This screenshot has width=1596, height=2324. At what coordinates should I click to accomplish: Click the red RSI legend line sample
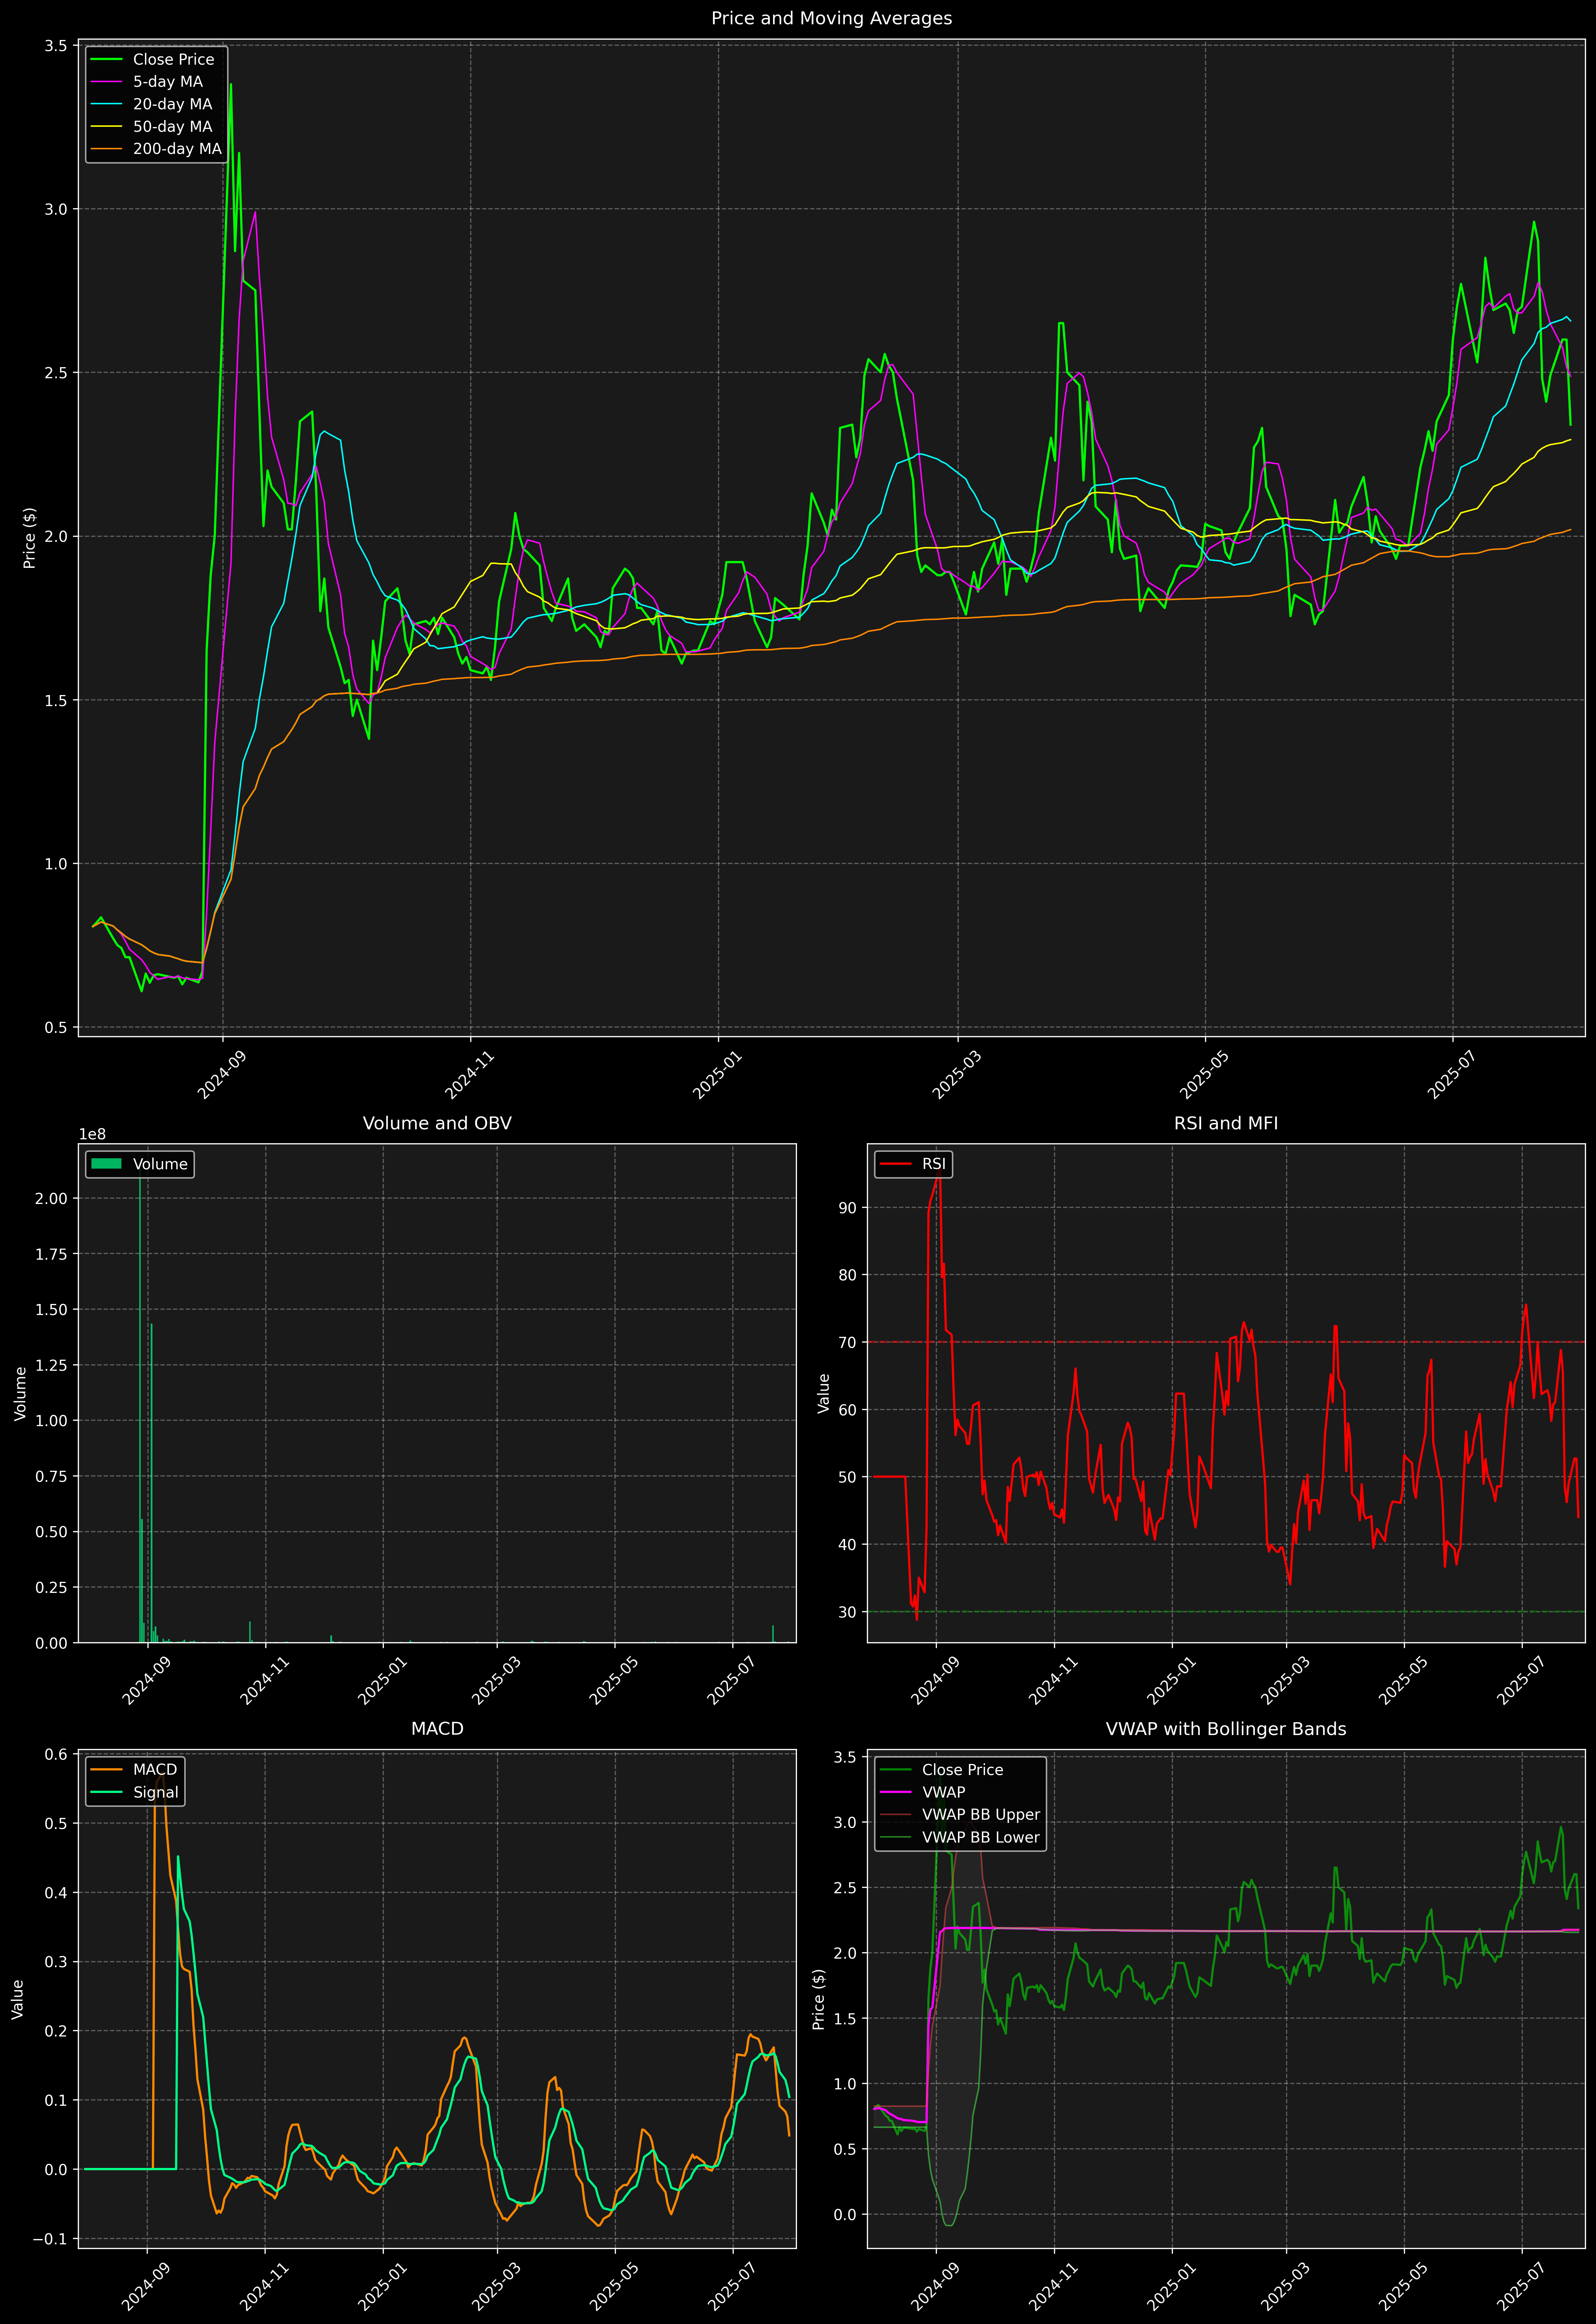point(895,1164)
